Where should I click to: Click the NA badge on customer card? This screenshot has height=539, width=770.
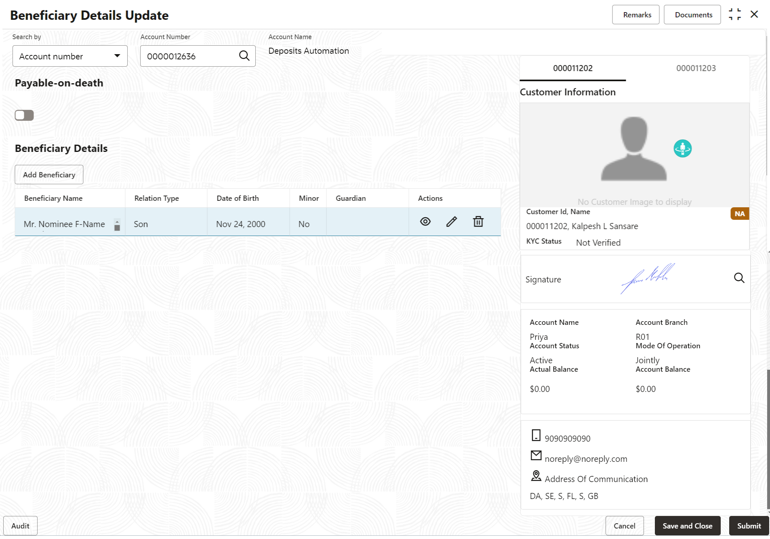[x=739, y=214]
